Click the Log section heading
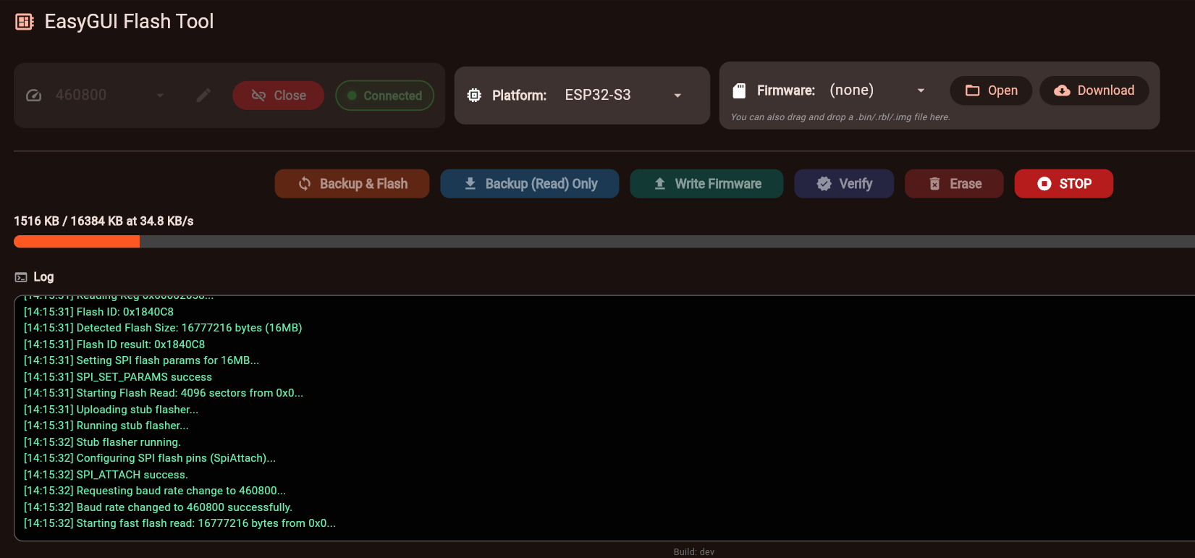 43,277
